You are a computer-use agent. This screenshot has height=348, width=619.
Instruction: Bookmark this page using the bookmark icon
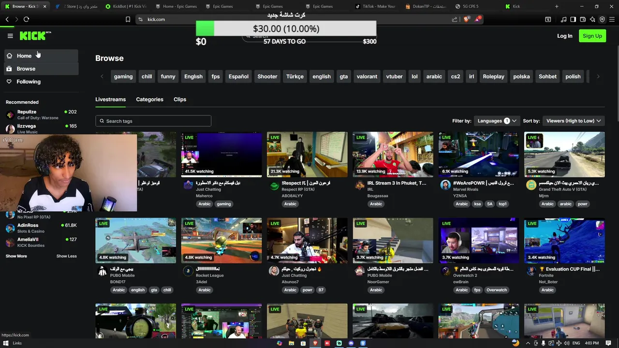click(128, 19)
